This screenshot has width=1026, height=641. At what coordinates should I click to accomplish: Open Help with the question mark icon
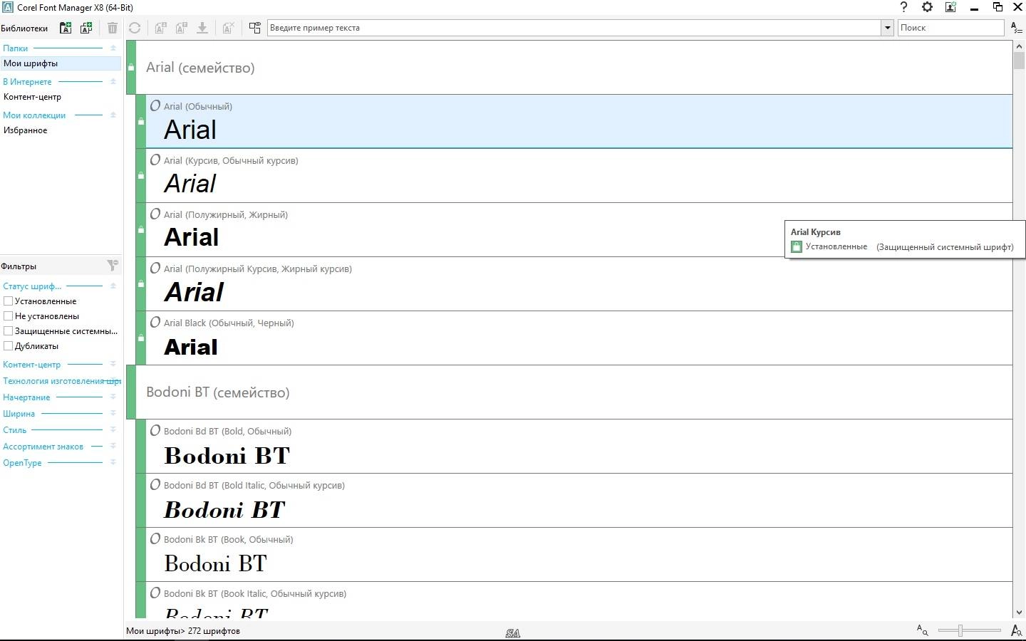[903, 7]
